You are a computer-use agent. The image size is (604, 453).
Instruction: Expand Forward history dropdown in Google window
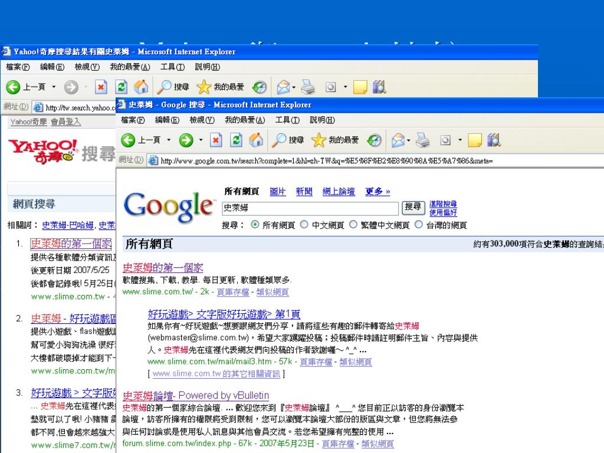click(201, 140)
